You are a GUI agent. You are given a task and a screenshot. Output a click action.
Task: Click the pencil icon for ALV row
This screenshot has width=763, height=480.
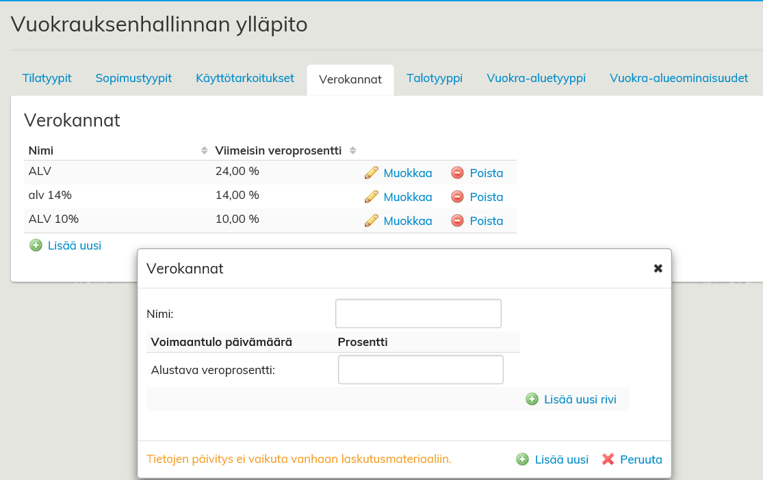372,173
